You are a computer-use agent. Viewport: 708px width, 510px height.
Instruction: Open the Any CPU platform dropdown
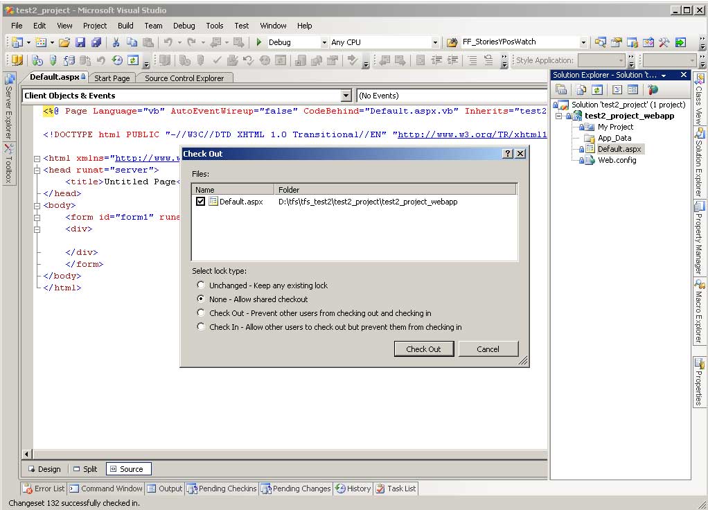[x=435, y=42]
